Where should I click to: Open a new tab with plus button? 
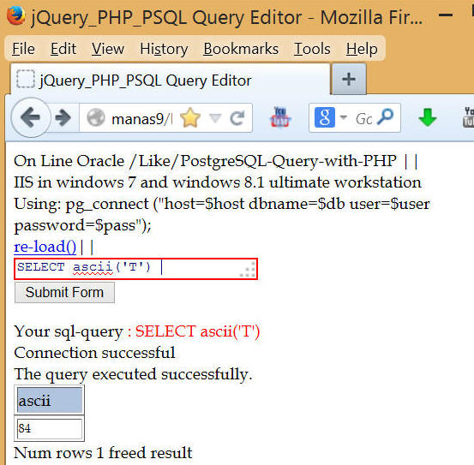tap(349, 79)
